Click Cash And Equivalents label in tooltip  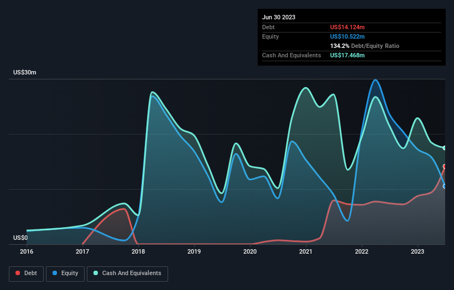coord(291,55)
